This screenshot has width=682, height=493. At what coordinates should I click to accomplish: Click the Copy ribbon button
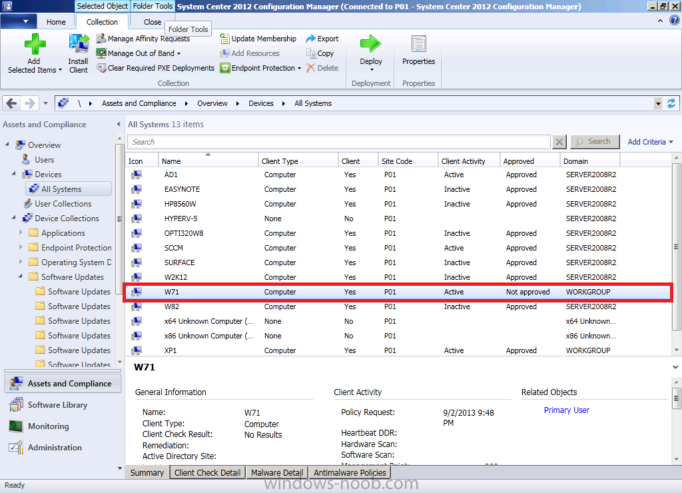[320, 53]
